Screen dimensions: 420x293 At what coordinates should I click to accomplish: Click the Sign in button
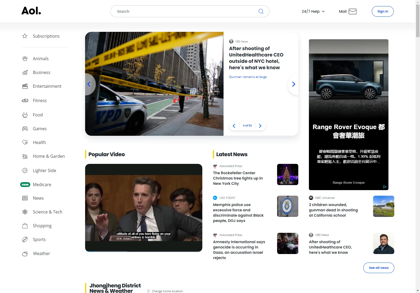(x=383, y=11)
